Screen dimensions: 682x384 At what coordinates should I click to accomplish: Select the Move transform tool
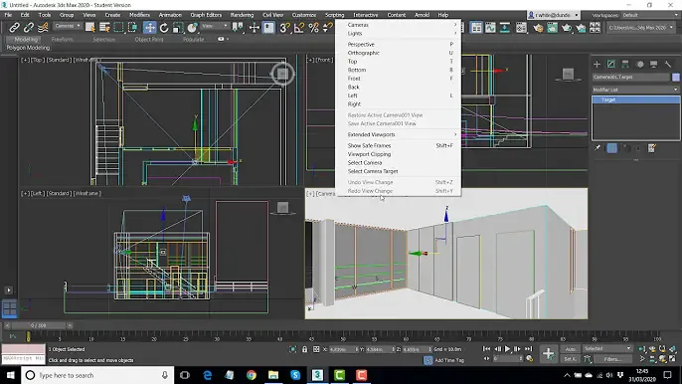[149, 28]
